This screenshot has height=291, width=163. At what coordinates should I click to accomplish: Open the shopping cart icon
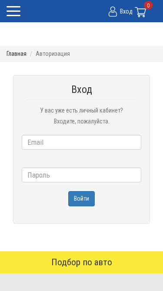141,12
